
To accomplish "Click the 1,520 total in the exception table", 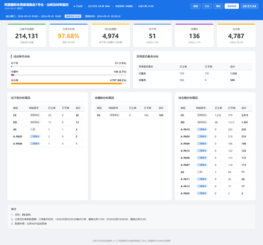I will click(234, 73).
